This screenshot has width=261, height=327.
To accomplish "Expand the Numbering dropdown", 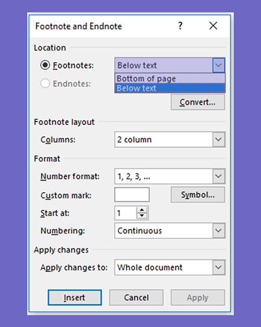I will [x=219, y=231].
